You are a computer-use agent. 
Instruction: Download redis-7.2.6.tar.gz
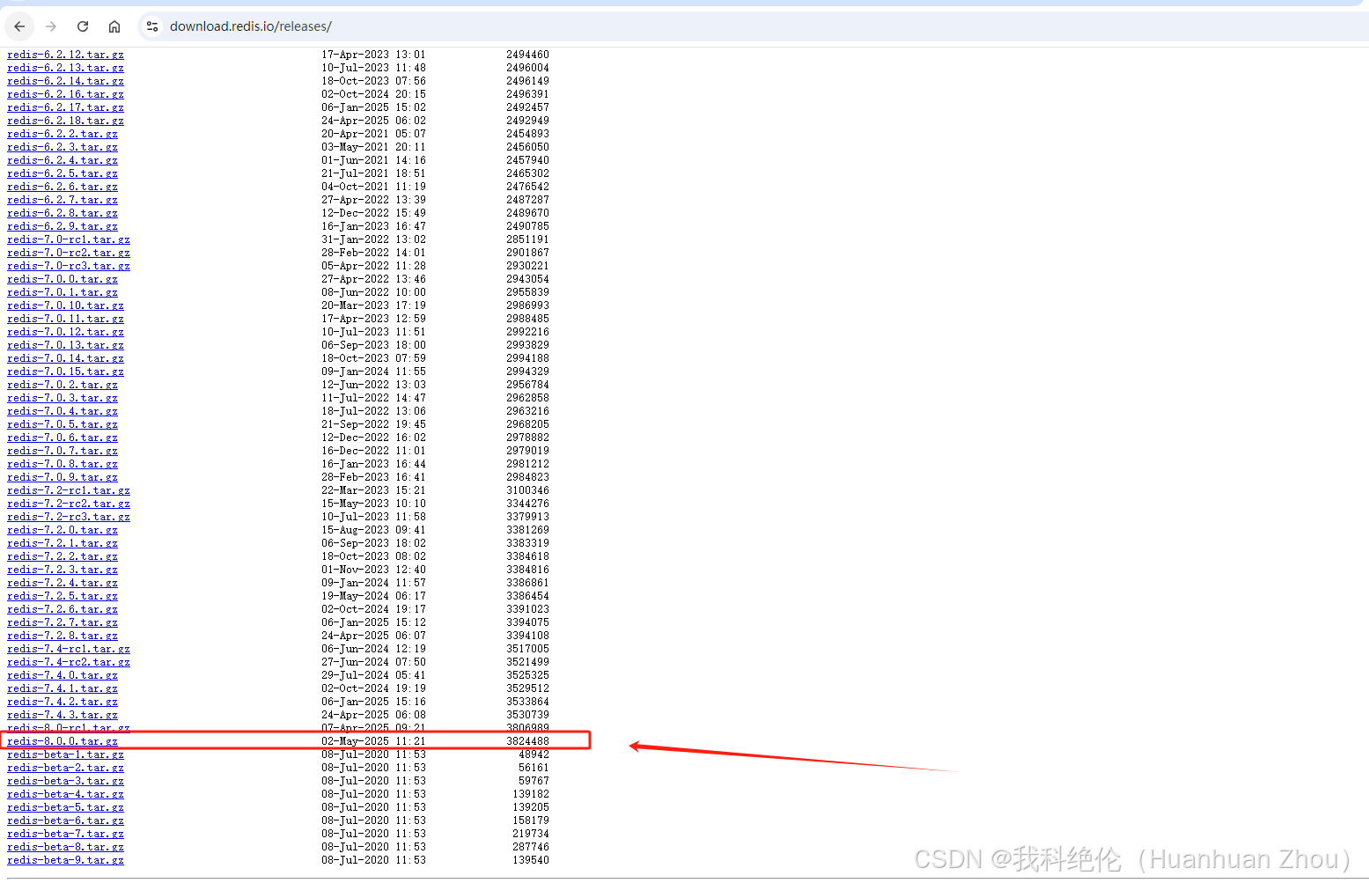[63, 609]
